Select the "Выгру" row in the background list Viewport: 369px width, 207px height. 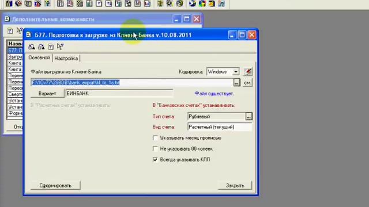[15, 57]
